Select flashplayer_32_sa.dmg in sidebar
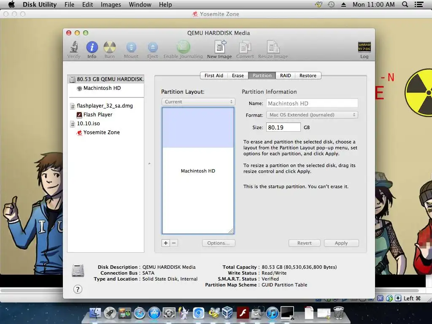This screenshot has height=324, width=432. point(106,106)
